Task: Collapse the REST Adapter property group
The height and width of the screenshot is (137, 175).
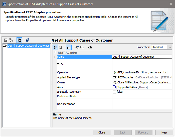Action: [x=55, y=53]
